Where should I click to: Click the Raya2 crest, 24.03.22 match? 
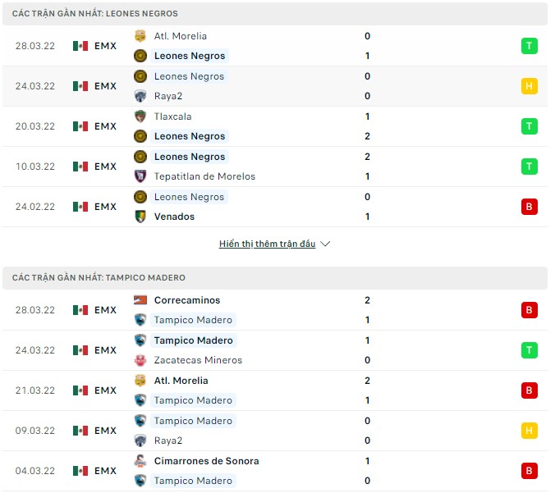140,96
